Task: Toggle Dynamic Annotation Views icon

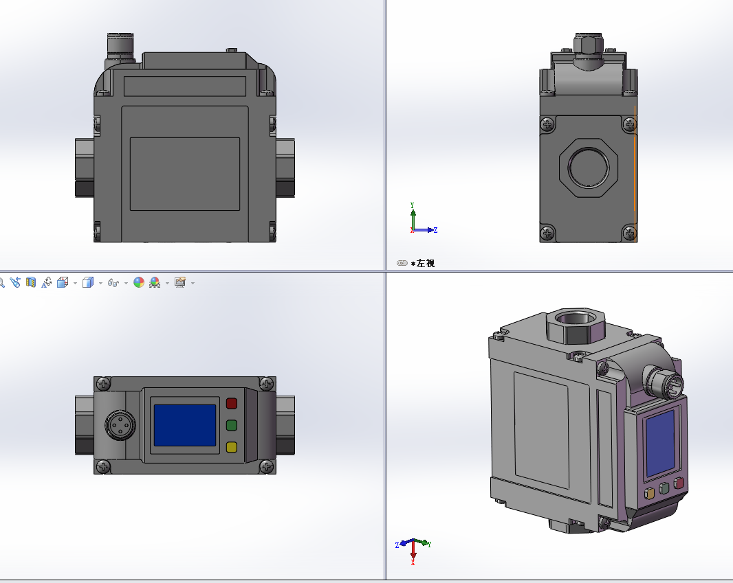Action: click(47, 282)
